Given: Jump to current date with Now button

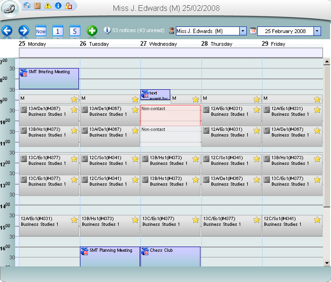Looking at the screenshot, I should pos(41,31).
